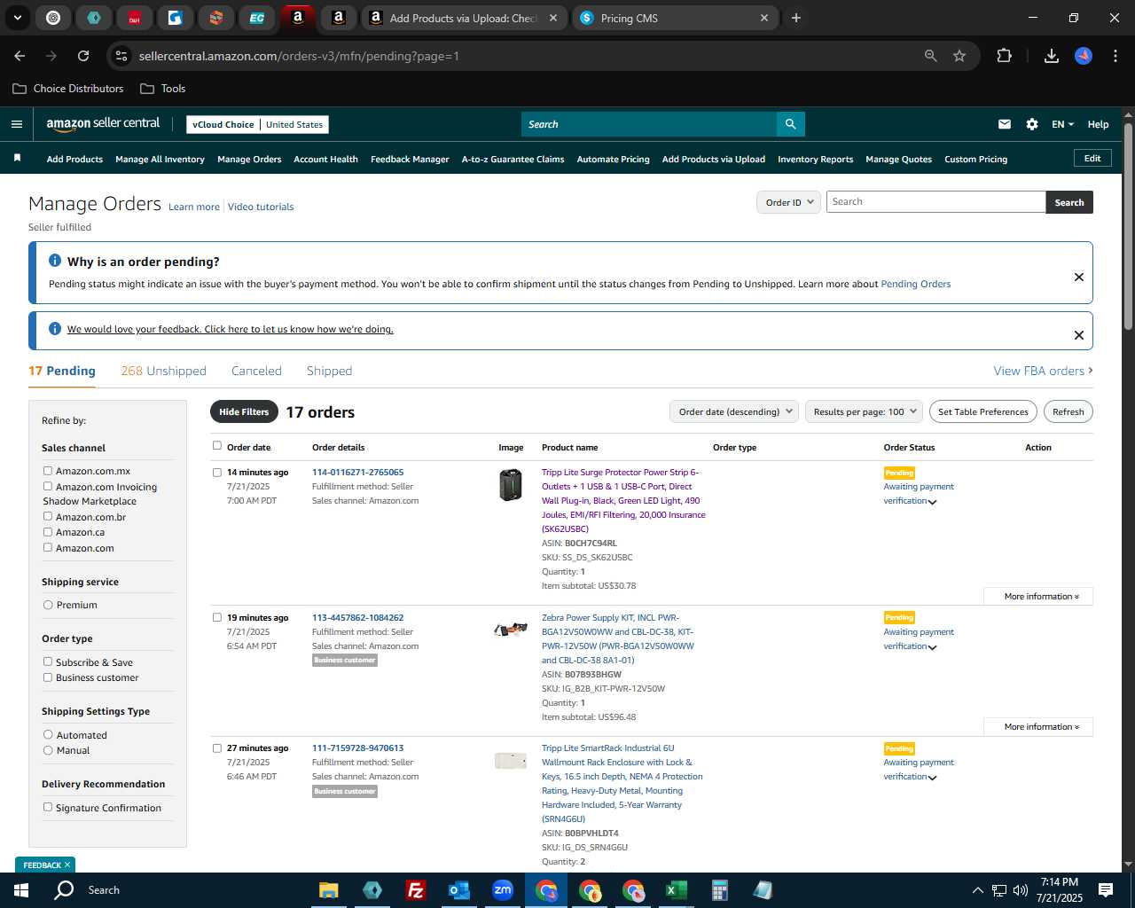This screenshot has width=1135, height=908.
Task: Open the Chrome menu three dots
Action: 1114,56
